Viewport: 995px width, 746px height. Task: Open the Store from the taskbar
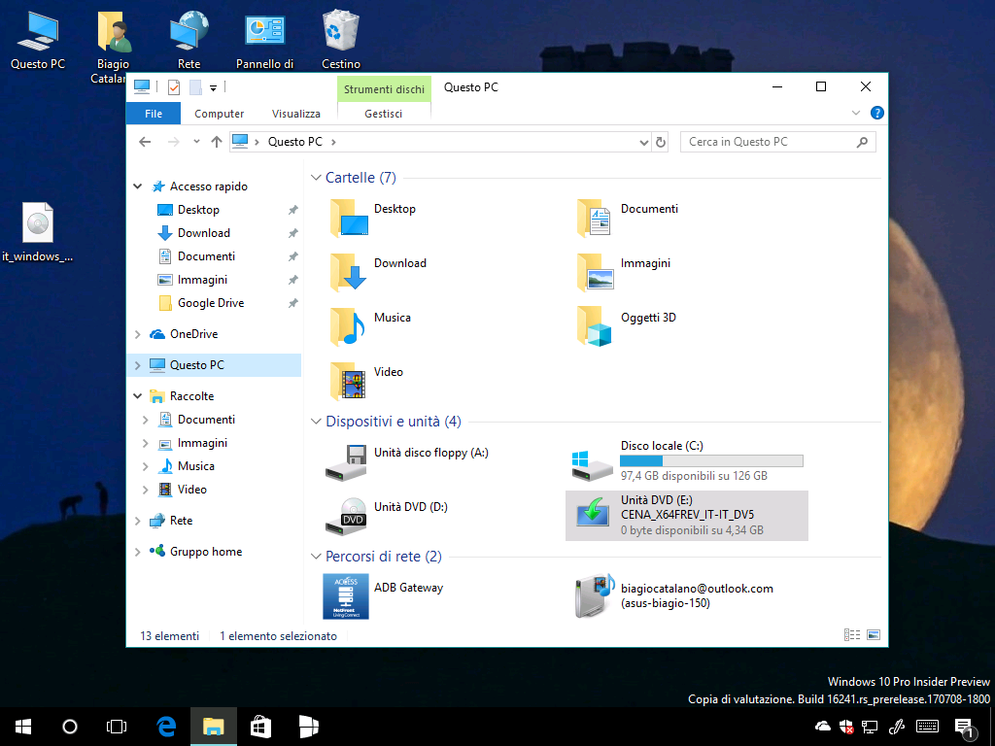(x=260, y=727)
